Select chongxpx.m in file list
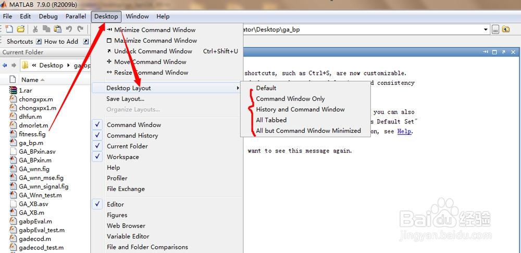The height and width of the screenshot is (253, 521). [36, 99]
